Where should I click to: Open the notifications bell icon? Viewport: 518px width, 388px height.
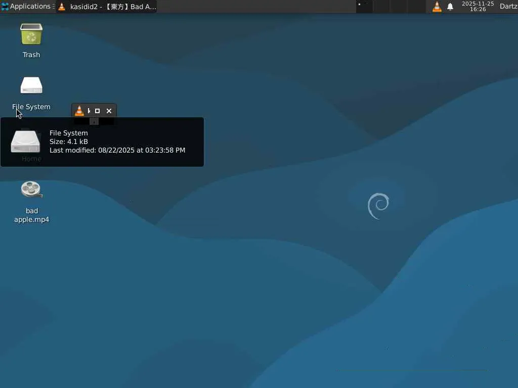450,7
